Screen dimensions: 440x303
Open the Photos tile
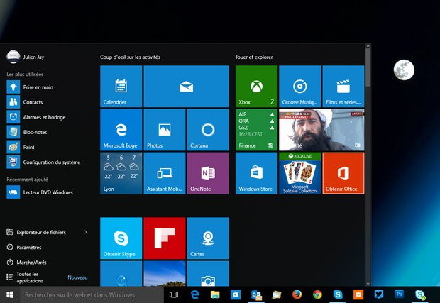(165, 130)
